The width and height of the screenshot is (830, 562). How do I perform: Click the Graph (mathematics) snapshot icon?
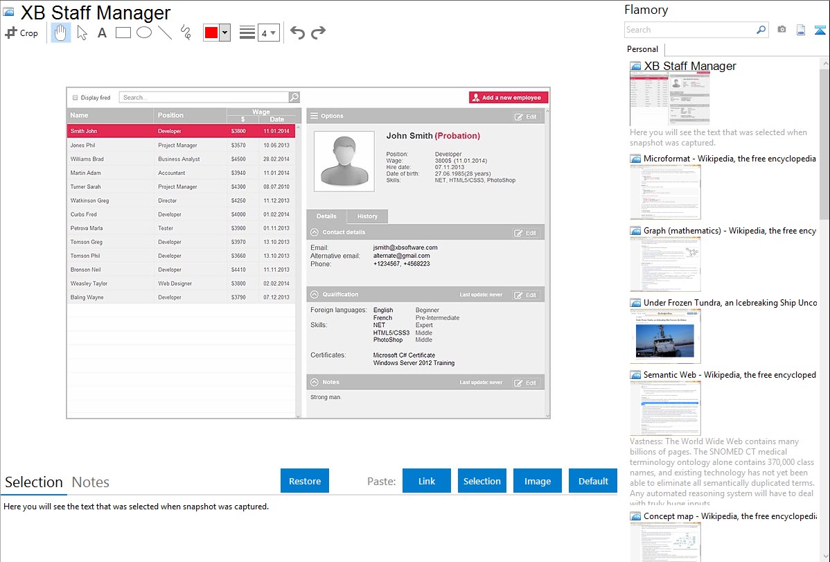click(635, 231)
